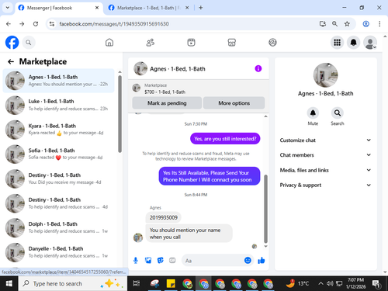Go back from Marketplace chats list
Screen dimensions: 388x291
pyautogui.click(x=11, y=61)
